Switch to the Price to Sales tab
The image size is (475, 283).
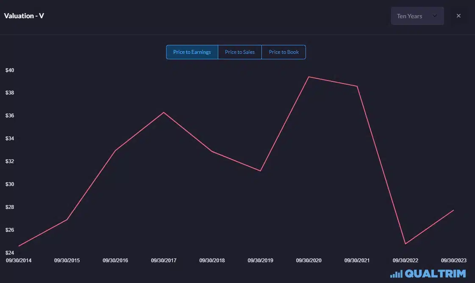[240, 52]
